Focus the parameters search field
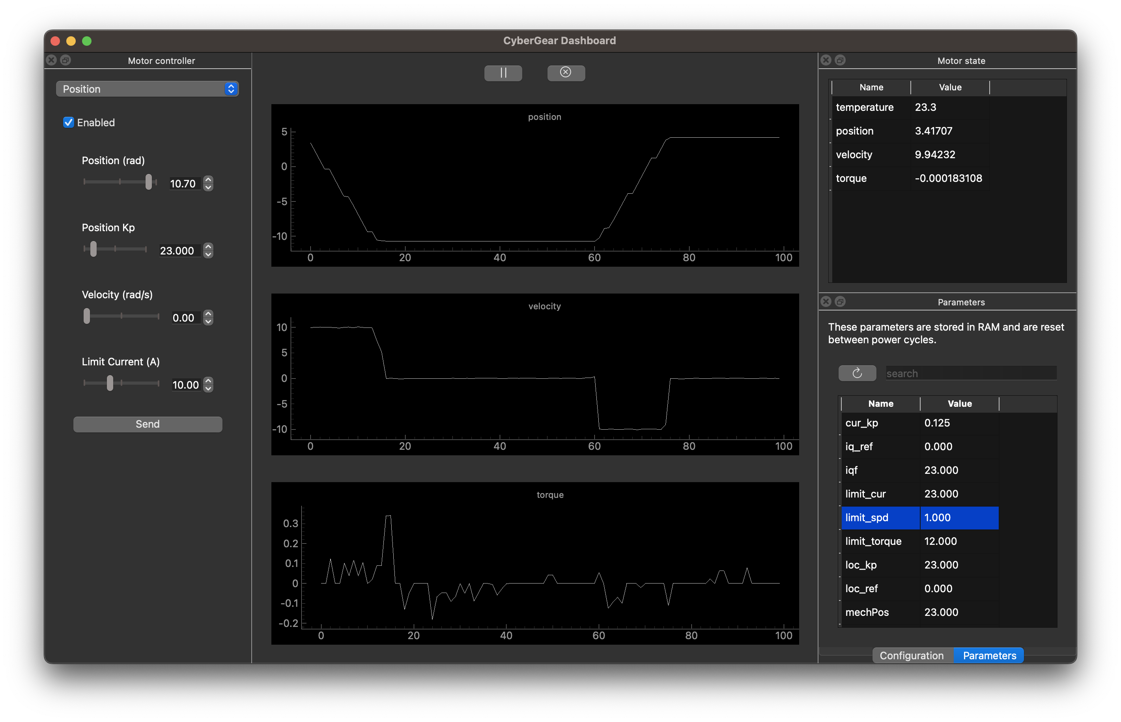 971,373
